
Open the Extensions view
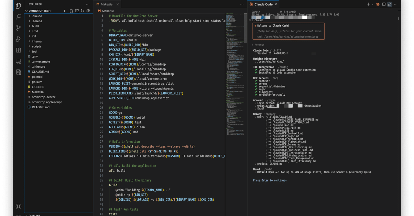(x=18, y=50)
